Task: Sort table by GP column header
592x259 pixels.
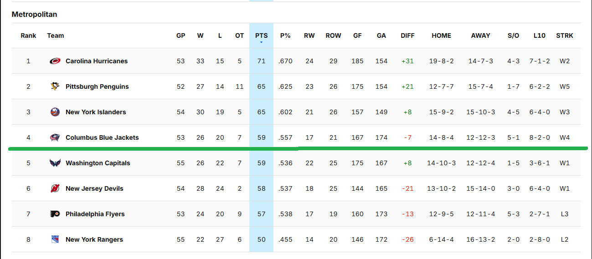Action: tap(181, 36)
